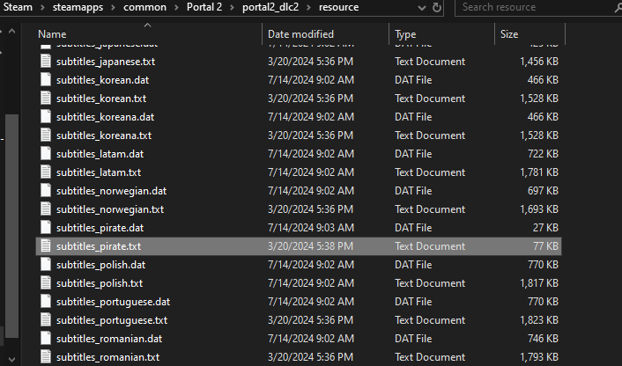The width and height of the screenshot is (622, 366).
Task: Click the subtitles_romanian.dat file icon
Action: tap(46, 339)
